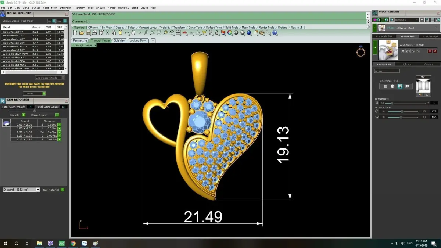The image size is (441, 248).
Task: Open Chrome from the Windows taskbar
Action: click(73, 243)
